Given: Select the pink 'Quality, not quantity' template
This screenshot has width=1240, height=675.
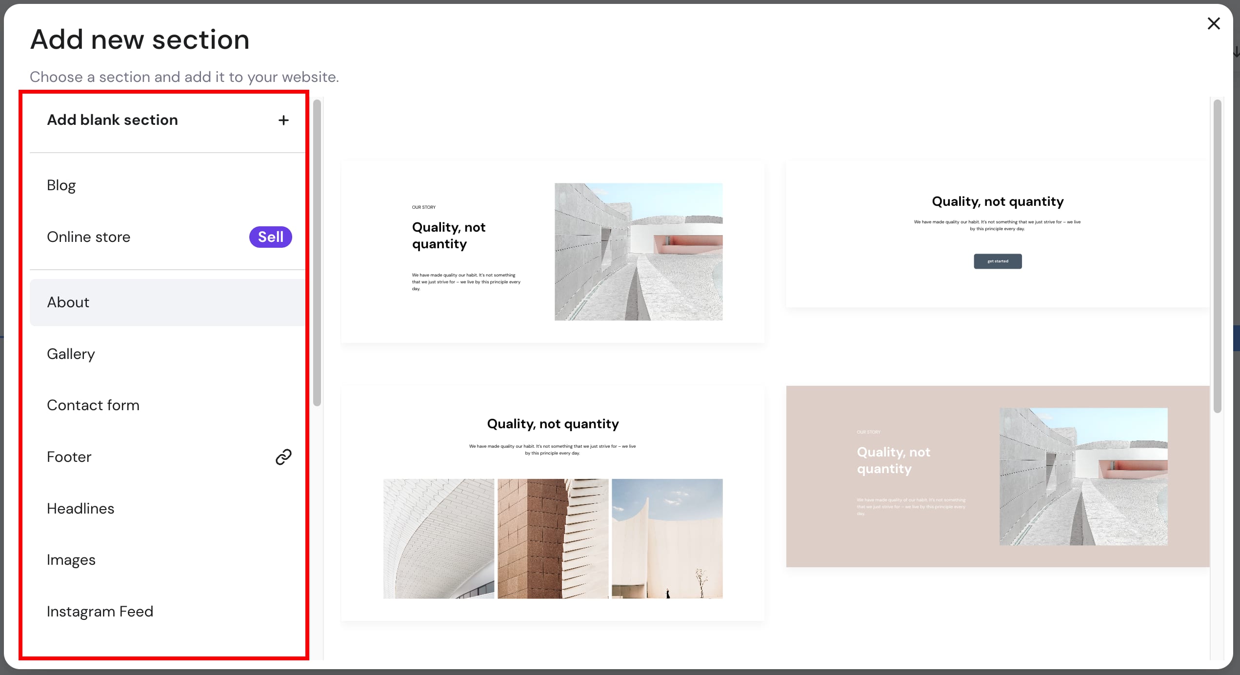Looking at the screenshot, I should point(998,476).
